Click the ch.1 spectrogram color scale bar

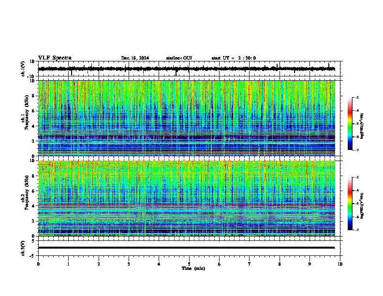350,124
